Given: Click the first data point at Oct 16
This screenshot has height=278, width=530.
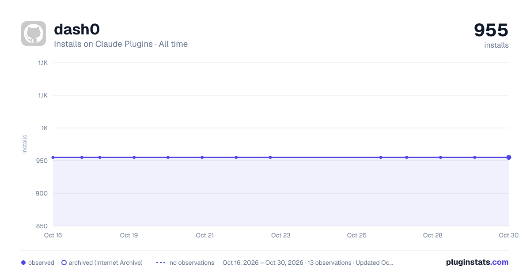Looking at the screenshot, I should 53,157.
